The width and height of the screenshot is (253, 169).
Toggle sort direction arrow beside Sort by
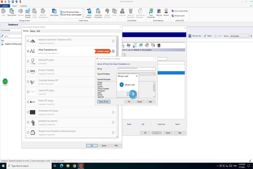click(x=251, y=36)
